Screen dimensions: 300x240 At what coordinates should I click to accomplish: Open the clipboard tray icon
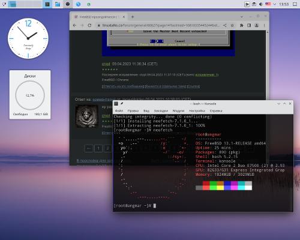[254, 4]
